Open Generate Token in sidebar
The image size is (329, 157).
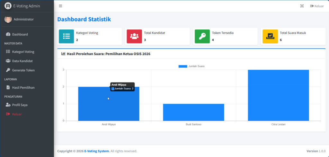click(x=23, y=70)
